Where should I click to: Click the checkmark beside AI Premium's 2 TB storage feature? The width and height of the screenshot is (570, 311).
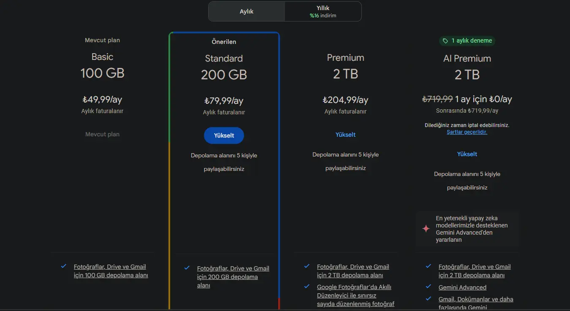[428, 266]
